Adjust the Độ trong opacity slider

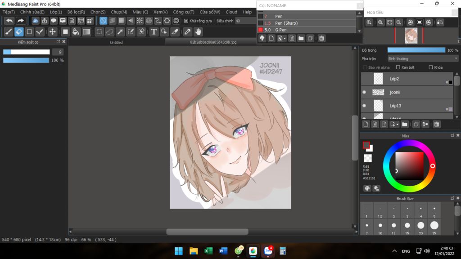point(416,50)
